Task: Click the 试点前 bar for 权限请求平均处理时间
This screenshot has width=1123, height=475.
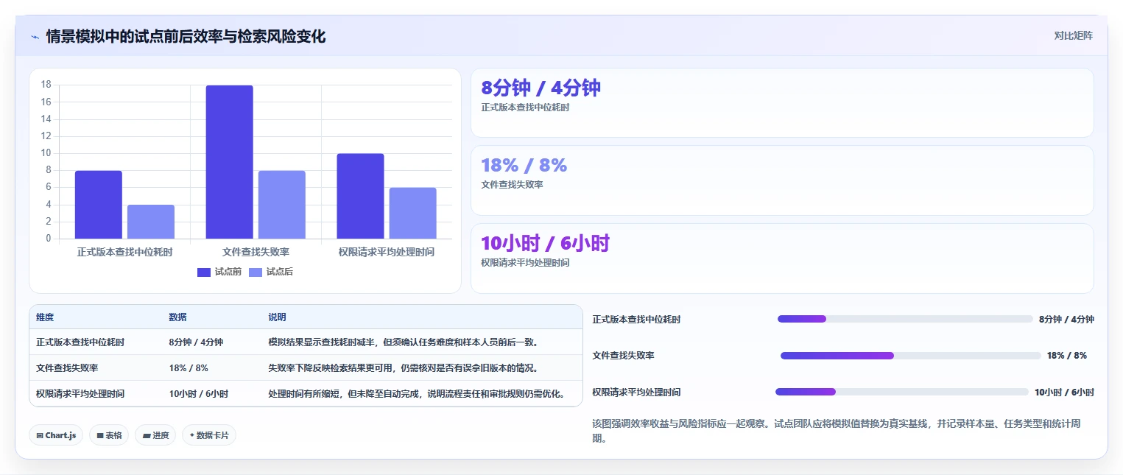Action: [360, 196]
